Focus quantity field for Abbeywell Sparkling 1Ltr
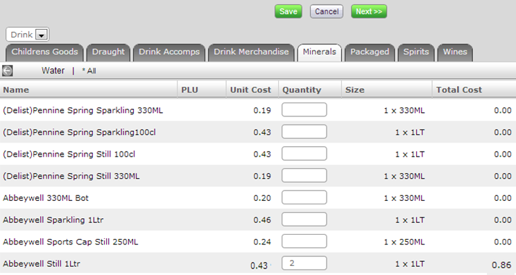This screenshot has height=275, width=516. [304, 220]
